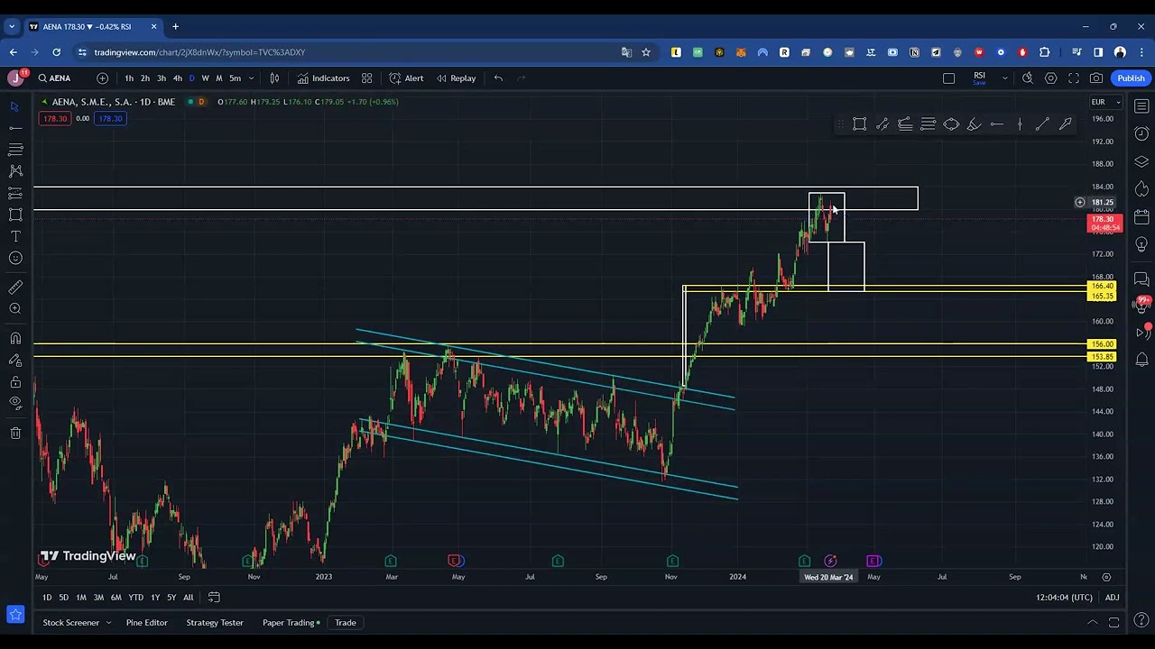Start bar Replay mode
This screenshot has width=1155, height=649.
(x=456, y=78)
